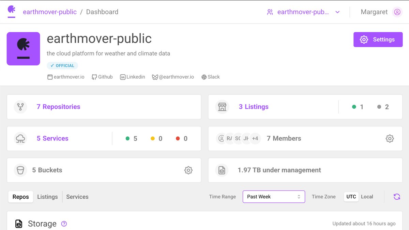Select the Services cloud icon
The image size is (409, 230).
click(x=20, y=138)
